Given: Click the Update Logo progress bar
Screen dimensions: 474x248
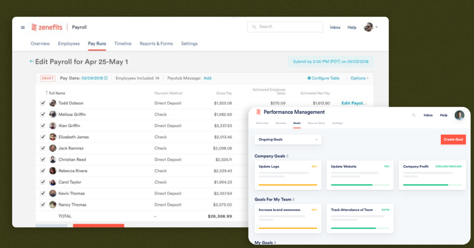Looking at the screenshot, I should click(x=288, y=185).
